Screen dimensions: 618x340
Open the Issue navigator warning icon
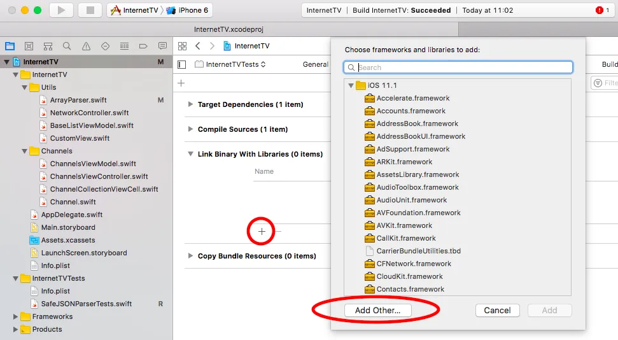[86, 46]
